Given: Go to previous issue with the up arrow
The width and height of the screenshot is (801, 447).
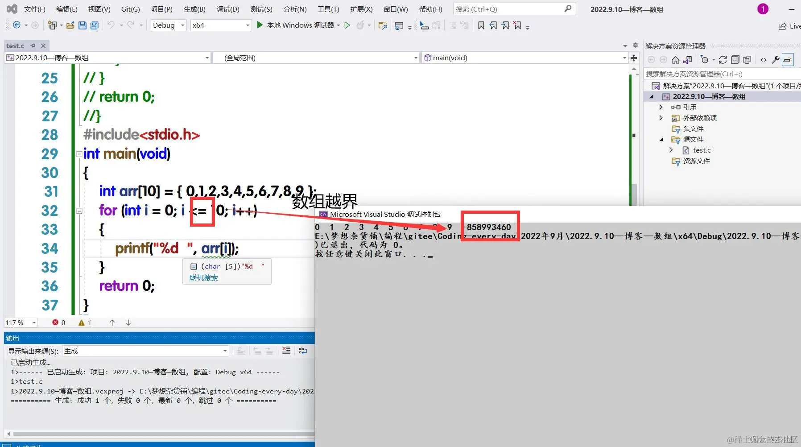Looking at the screenshot, I should pyautogui.click(x=112, y=323).
